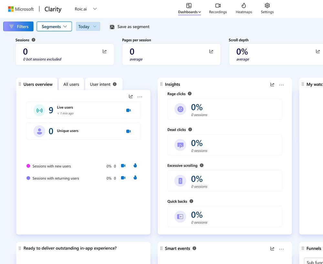Grab the Users overview card drag handle
Screen dimensions: 323x264
pos(20,84)
